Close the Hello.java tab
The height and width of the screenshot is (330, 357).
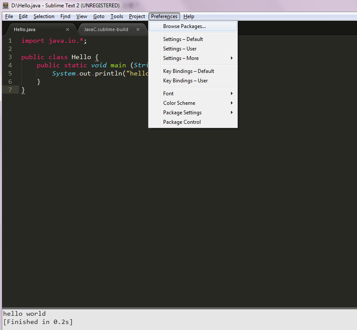point(67,29)
